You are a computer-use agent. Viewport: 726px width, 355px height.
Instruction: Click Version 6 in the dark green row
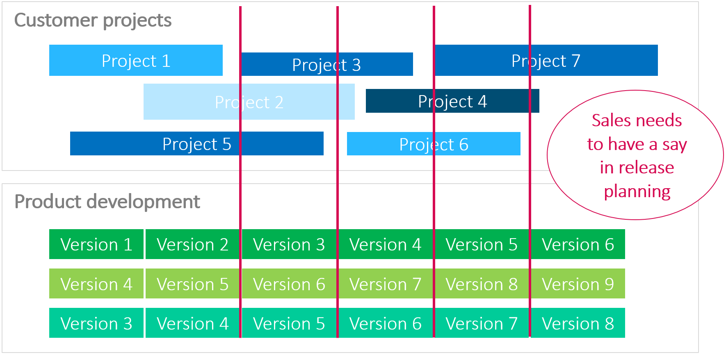pos(578,244)
